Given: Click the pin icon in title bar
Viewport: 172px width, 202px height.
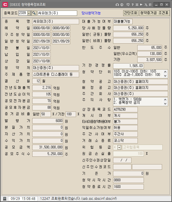Looking at the screenshot, I should (x=141, y=5).
